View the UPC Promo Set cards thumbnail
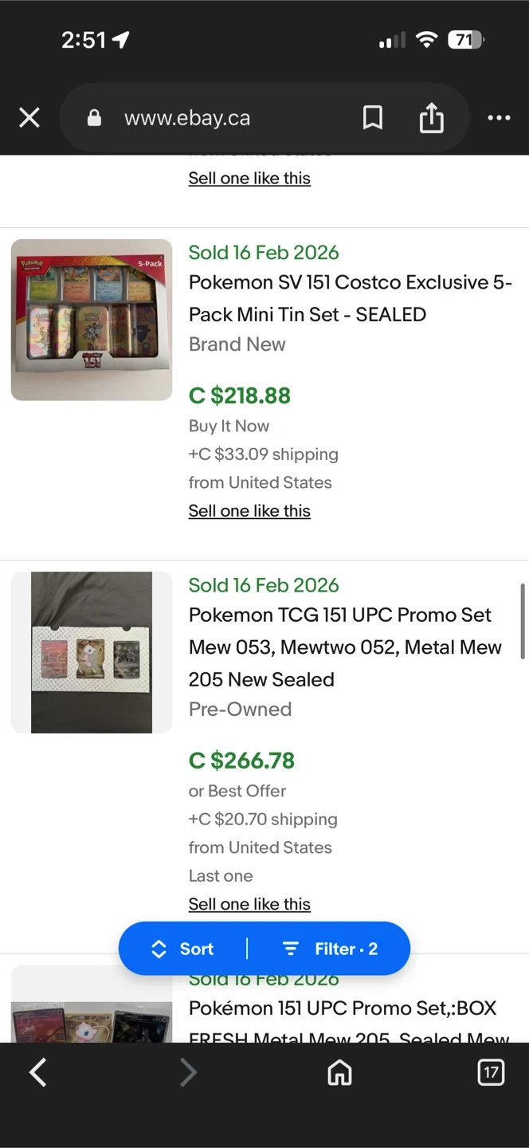Viewport: 529px width, 1148px height. click(92, 652)
